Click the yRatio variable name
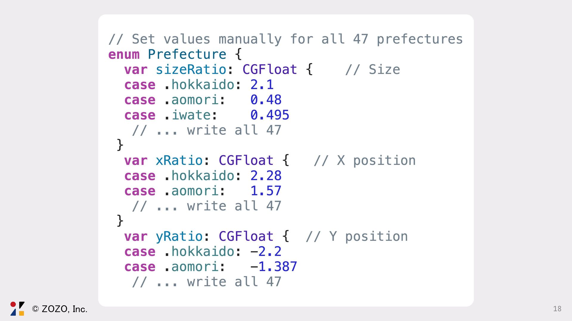Viewport: 572px width, 321px height. [179, 237]
